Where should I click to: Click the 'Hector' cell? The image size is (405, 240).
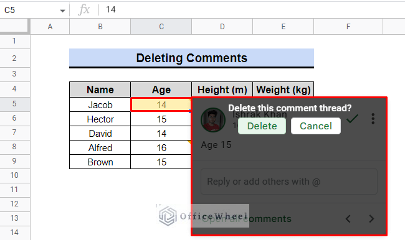pos(100,119)
